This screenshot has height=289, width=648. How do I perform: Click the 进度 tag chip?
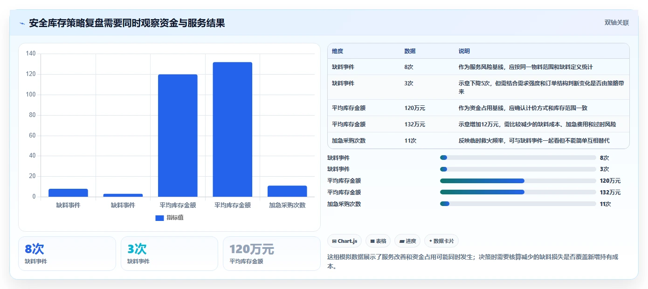tap(407, 241)
